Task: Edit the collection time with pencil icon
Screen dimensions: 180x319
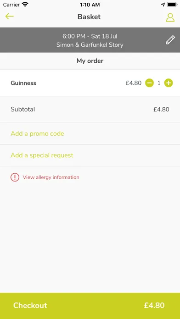Action: pos(170,40)
